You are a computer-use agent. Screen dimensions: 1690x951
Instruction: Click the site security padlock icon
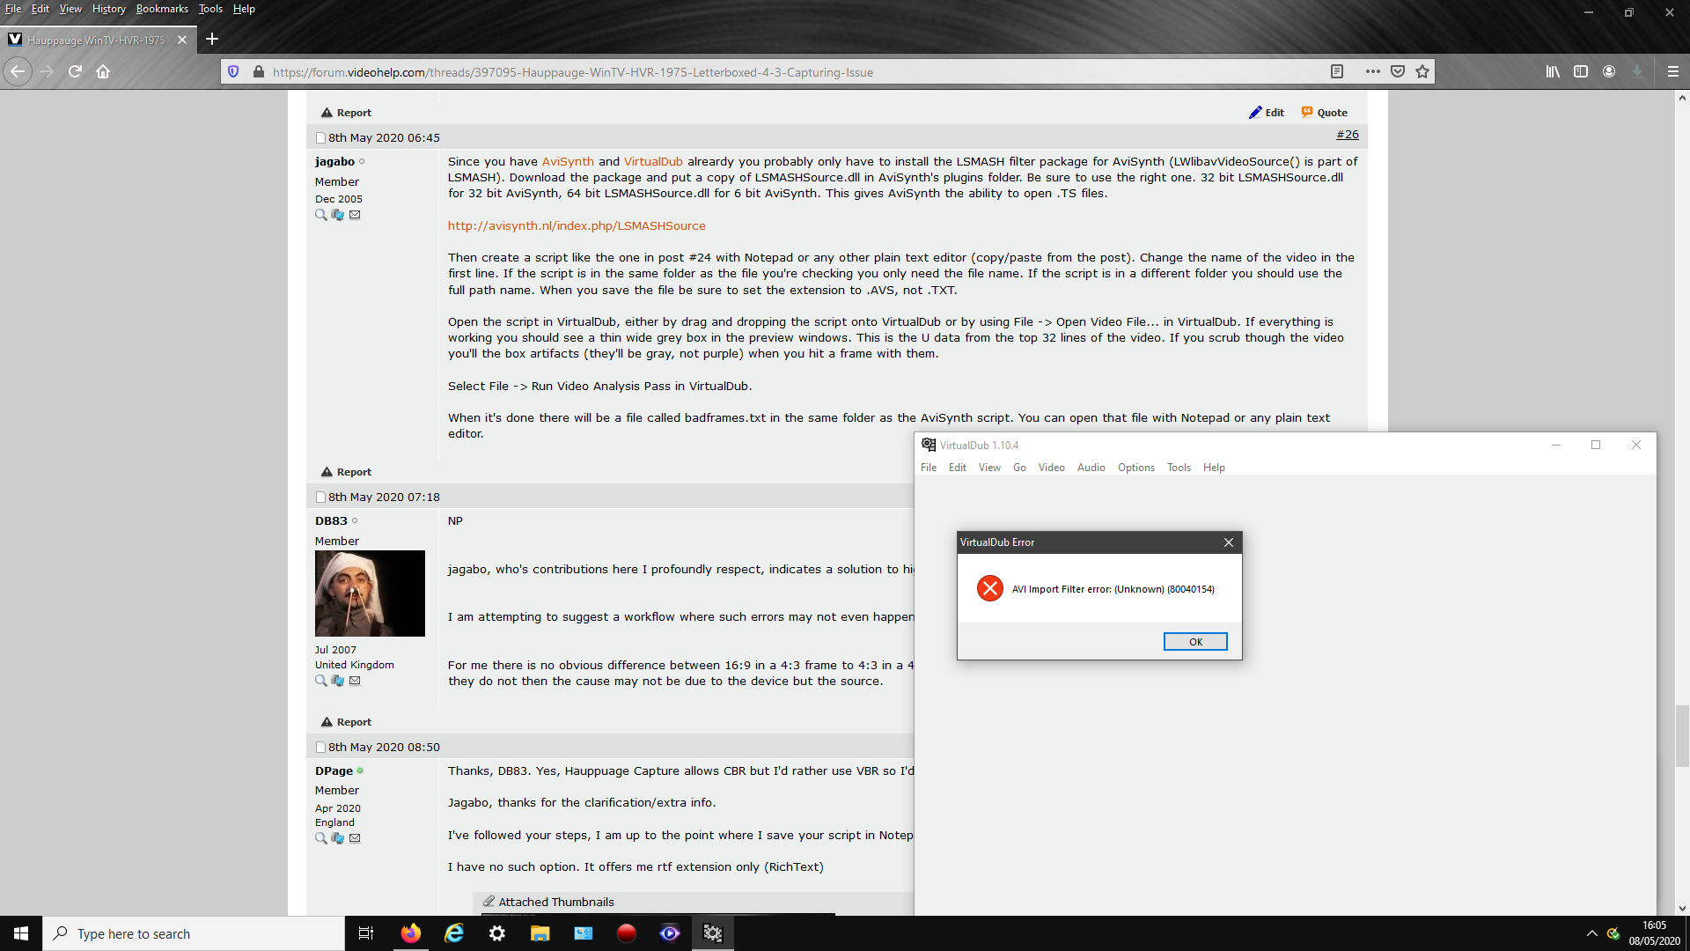tap(258, 71)
